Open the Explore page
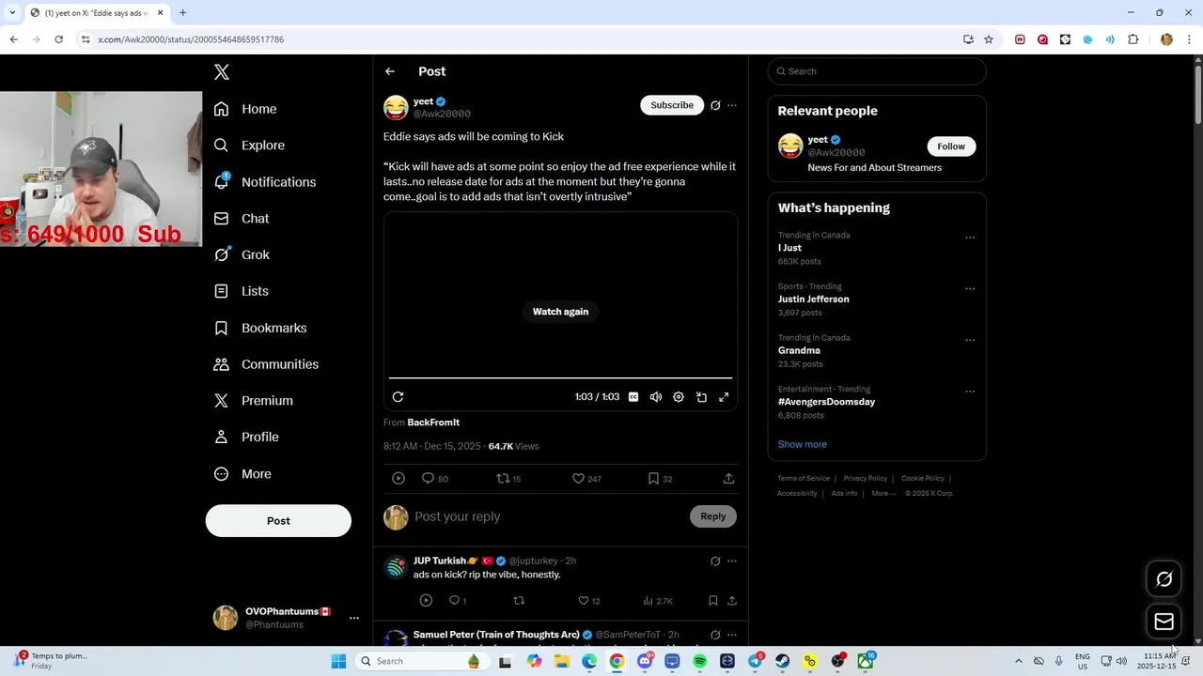The height and width of the screenshot is (676, 1203). click(249, 146)
